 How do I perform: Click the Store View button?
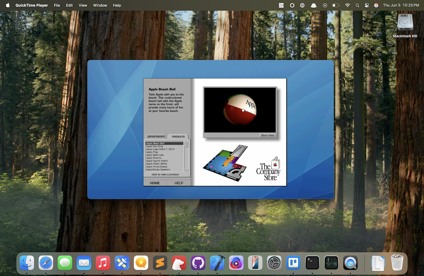click(x=268, y=135)
